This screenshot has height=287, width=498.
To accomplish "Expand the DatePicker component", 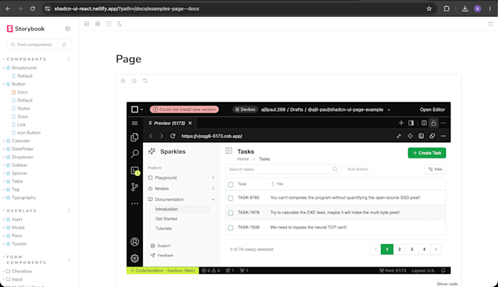I will click(23, 149).
